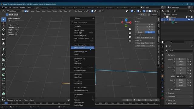Switch to solid viewport shading
Viewport: 194px width, 109px height.
(150, 11)
